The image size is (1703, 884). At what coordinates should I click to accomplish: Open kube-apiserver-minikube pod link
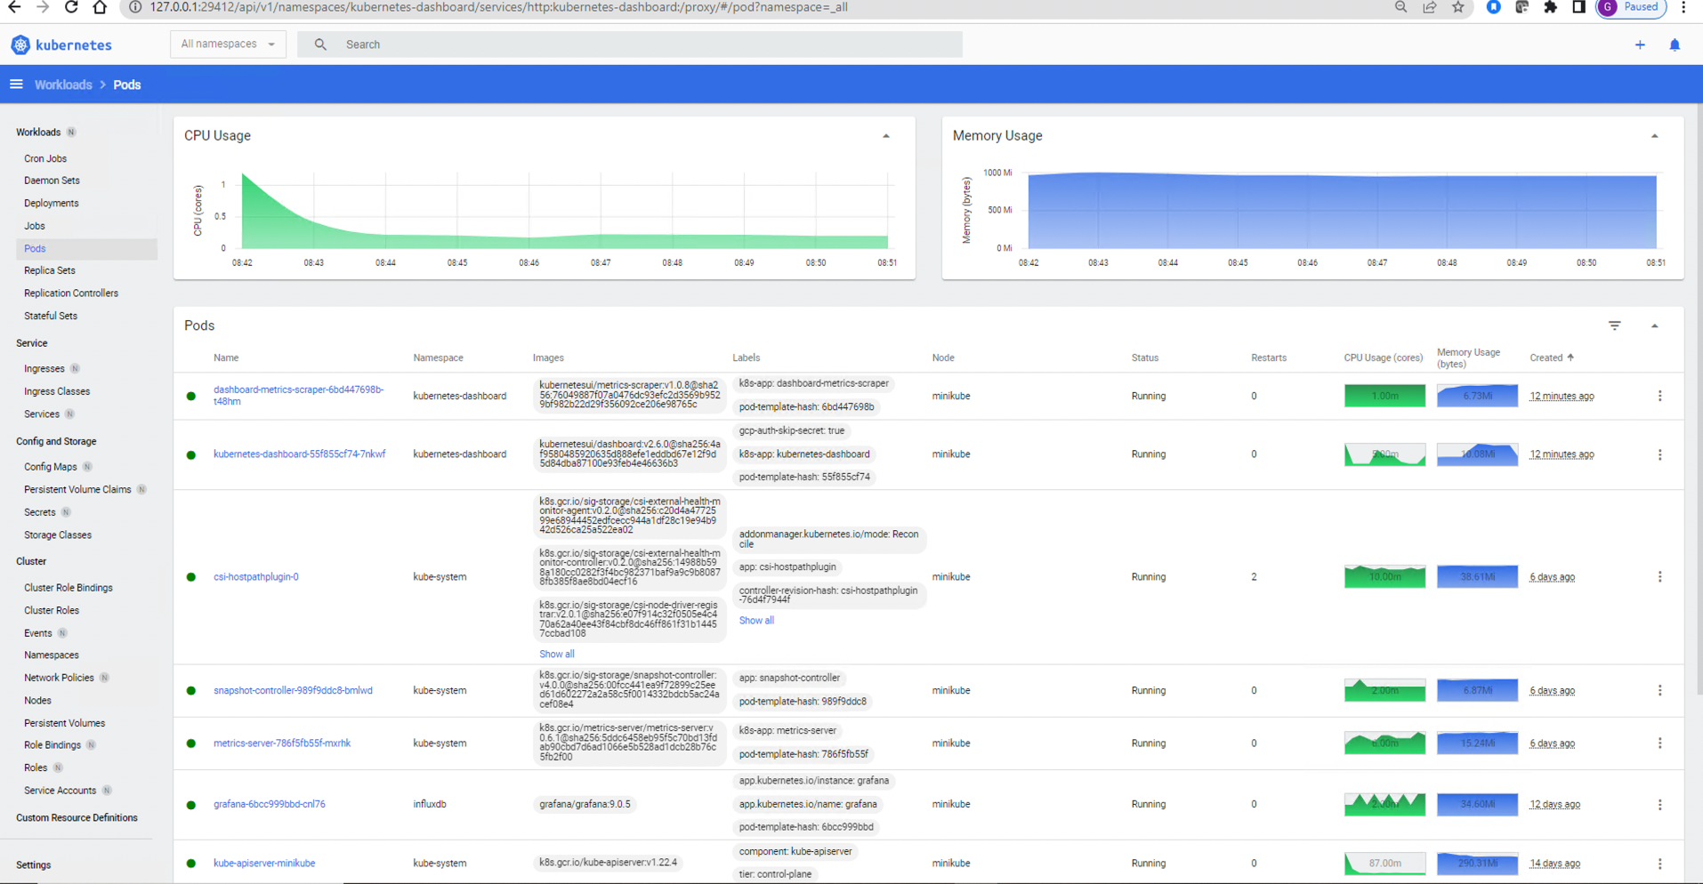264,864
